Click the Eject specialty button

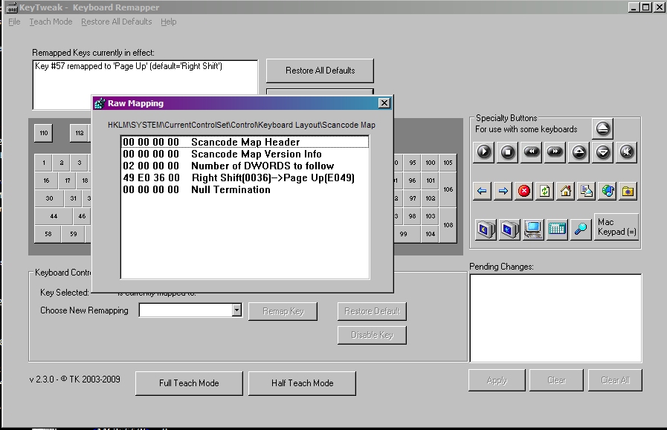click(603, 128)
